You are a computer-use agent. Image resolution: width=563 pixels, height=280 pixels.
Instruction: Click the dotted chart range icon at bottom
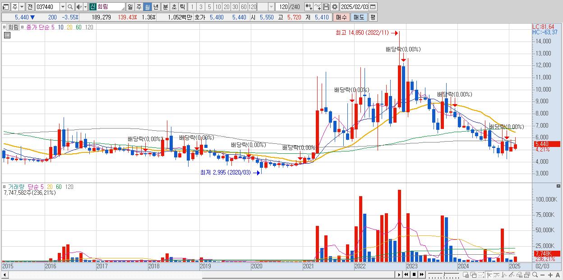[481, 275]
